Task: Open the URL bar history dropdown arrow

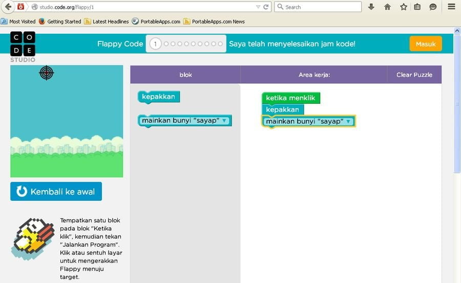Action: click(258, 7)
